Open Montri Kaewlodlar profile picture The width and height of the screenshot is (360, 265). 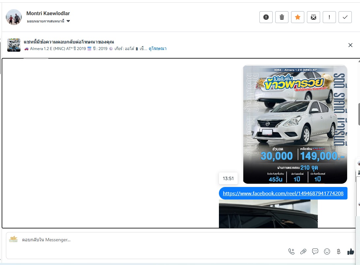[14, 17]
